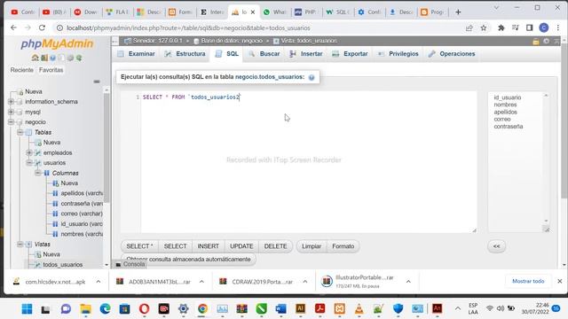
Task: Click the page lock icon in header
Action: click(536, 42)
